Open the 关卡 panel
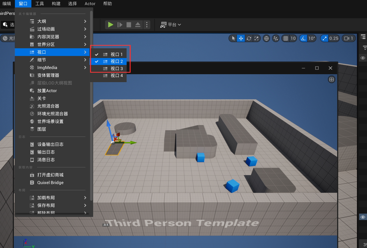The image size is (367, 248). tap(52, 98)
